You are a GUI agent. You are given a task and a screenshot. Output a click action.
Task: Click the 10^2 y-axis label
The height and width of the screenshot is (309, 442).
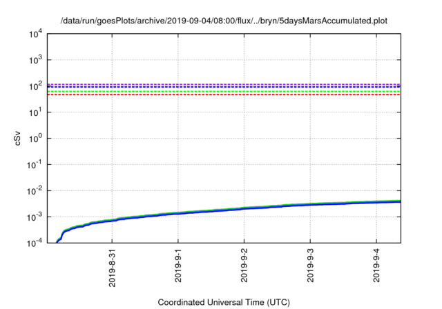(x=36, y=86)
